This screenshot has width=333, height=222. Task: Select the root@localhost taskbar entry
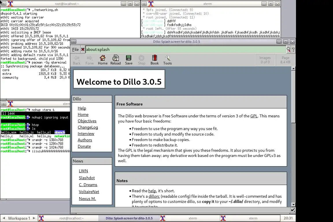tap(69, 218)
